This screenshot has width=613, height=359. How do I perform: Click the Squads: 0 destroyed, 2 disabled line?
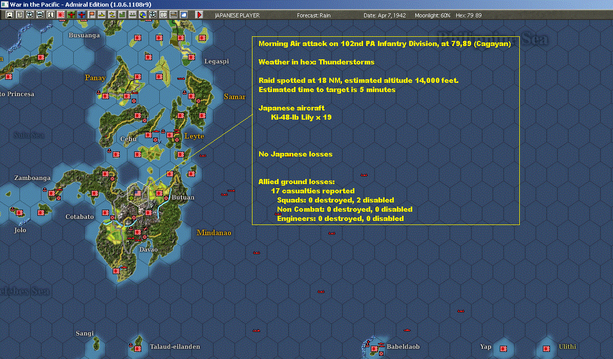(x=335, y=200)
